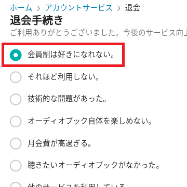Click the label text 聴きたいオーディオブックがなかった。
Screen dimensions: 187x187
(x=94, y=166)
